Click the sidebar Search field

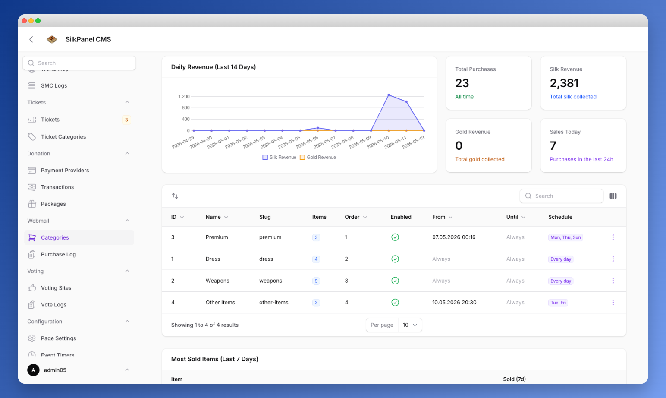pyautogui.click(x=79, y=63)
